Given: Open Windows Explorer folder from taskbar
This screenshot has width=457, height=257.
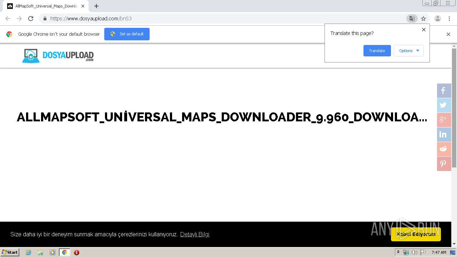Looking at the screenshot, I should click(x=40, y=252).
